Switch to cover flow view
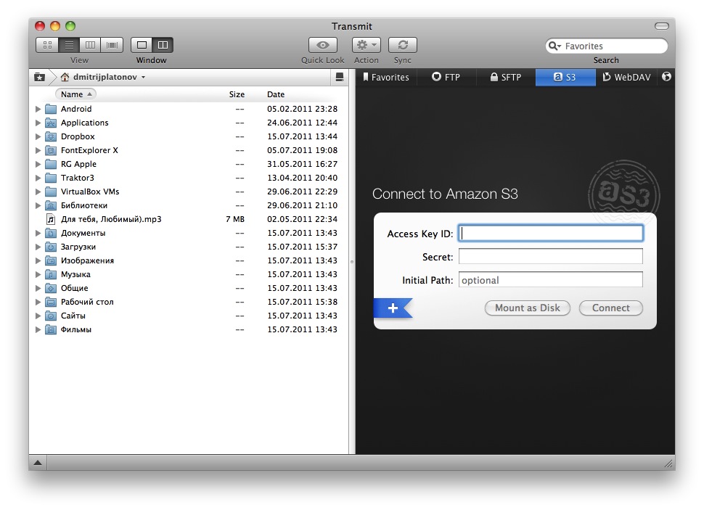This screenshot has width=704, height=510. coord(112,45)
